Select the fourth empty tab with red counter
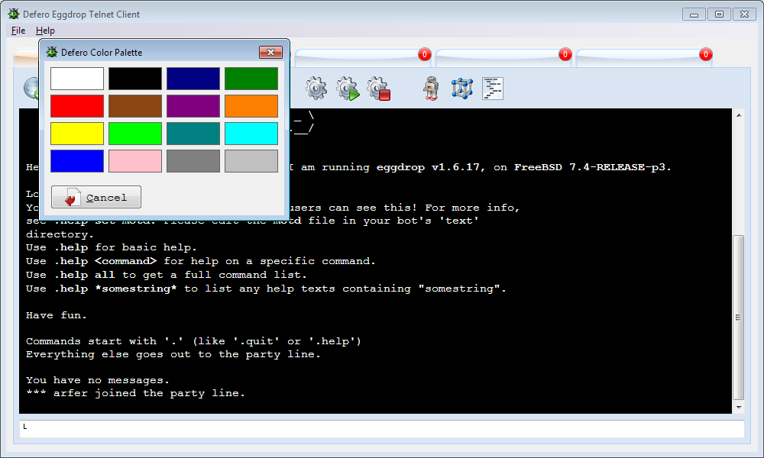Viewport: 764px width, 458px height. point(644,57)
